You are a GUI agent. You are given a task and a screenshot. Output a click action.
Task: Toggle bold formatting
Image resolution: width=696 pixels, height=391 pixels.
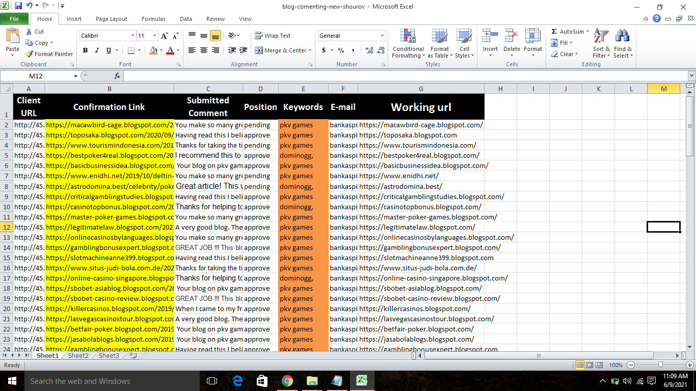point(85,50)
